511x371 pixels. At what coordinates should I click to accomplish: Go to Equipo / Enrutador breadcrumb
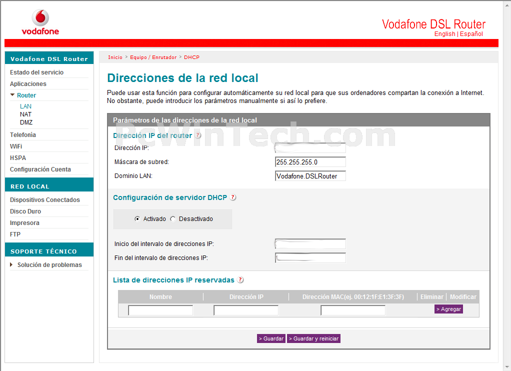click(x=153, y=57)
